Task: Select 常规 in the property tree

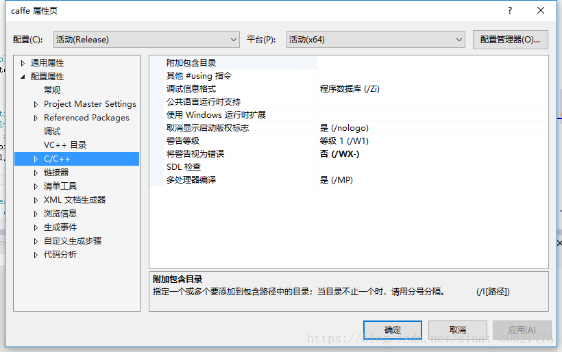Action: pyautogui.click(x=52, y=90)
